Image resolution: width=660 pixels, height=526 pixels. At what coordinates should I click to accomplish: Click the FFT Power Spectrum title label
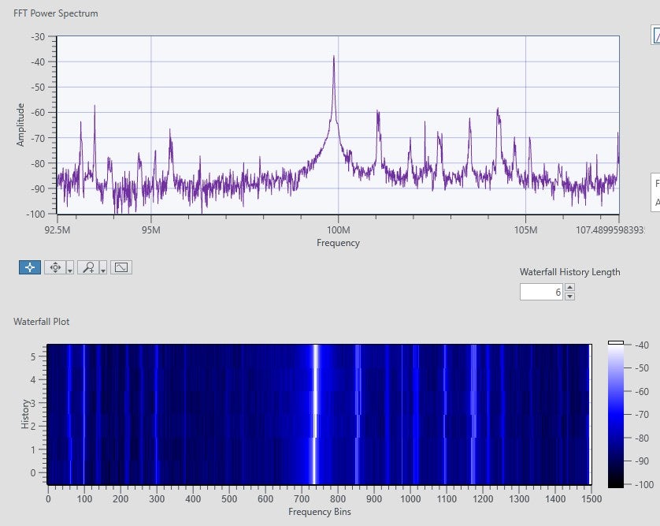click(x=54, y=13)
